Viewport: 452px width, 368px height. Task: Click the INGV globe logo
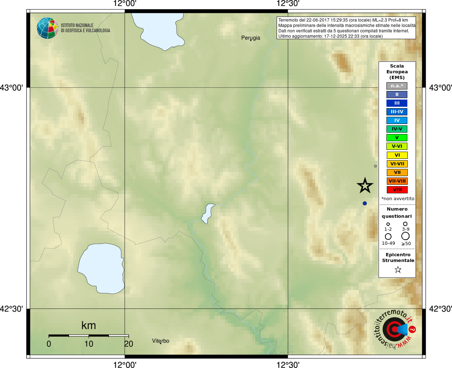point(47,28)
